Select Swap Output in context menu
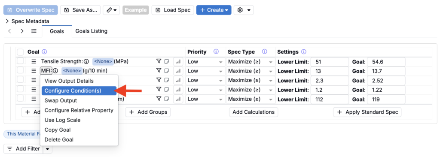Image resolution: width=440 pixels, height=157 pixels. coord(79,100)
